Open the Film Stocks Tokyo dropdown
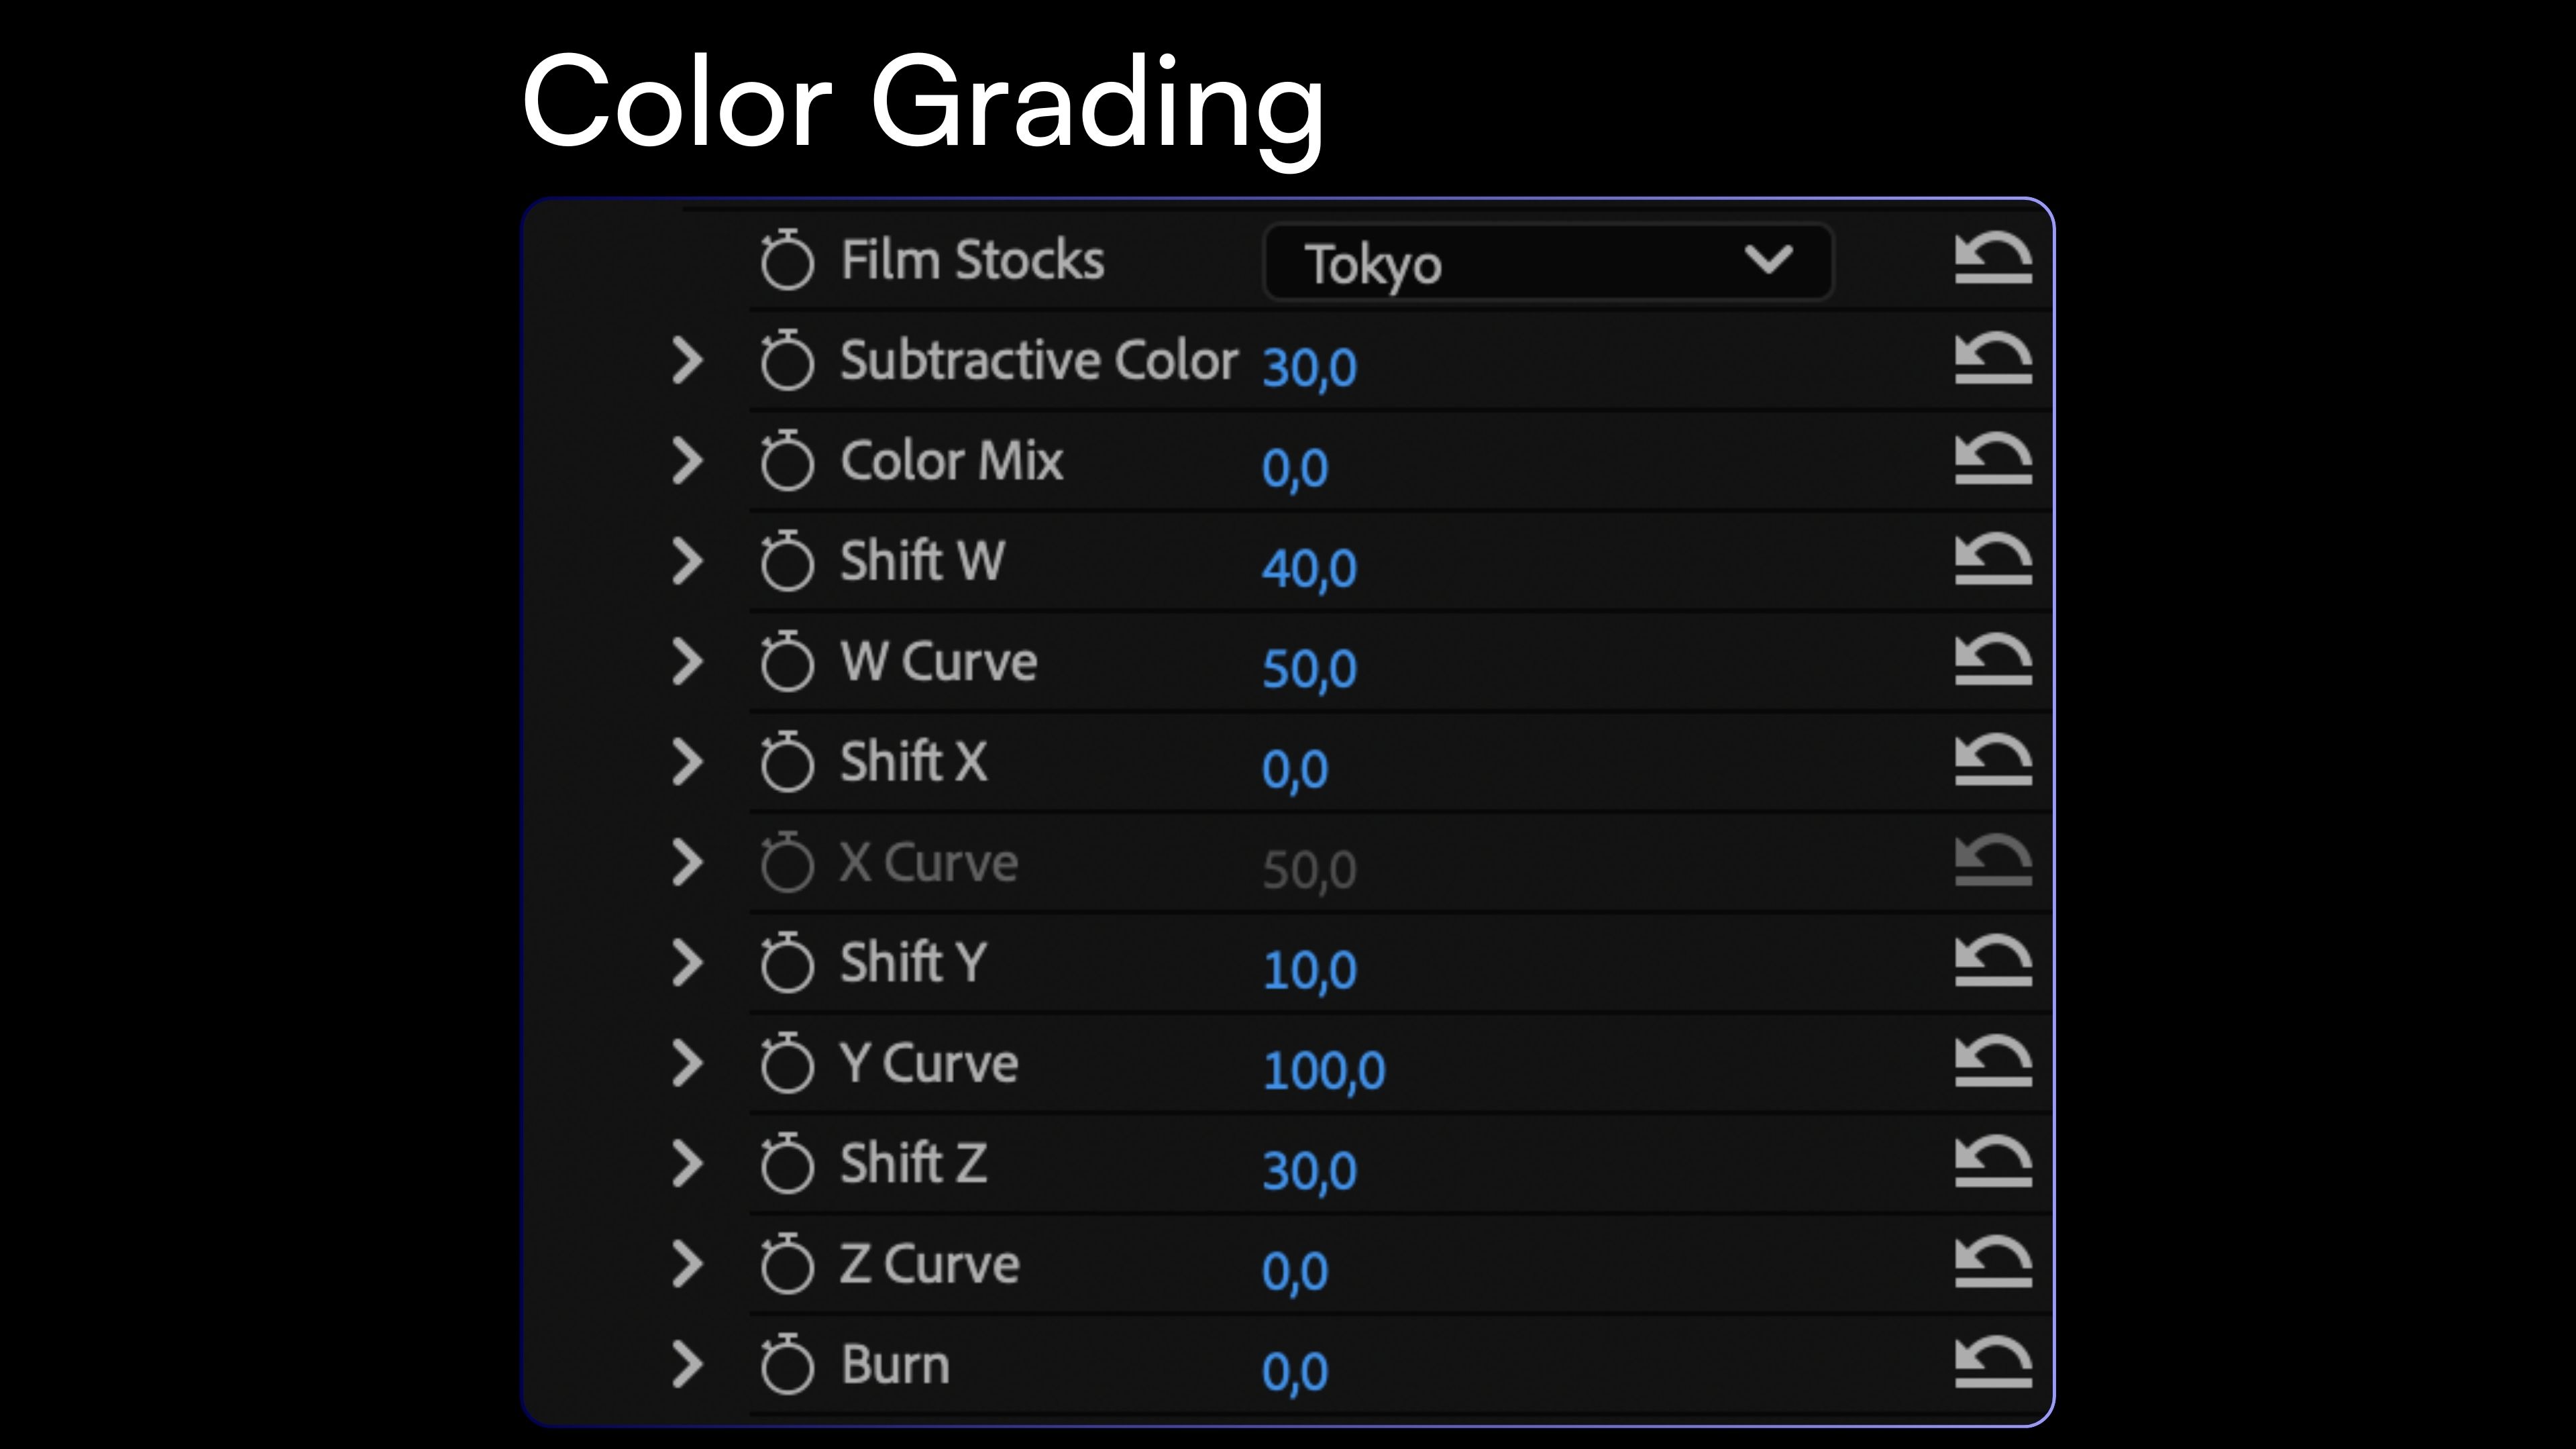The height and width of the screenshot is (1449, 2576). [x=1547, y=262]
